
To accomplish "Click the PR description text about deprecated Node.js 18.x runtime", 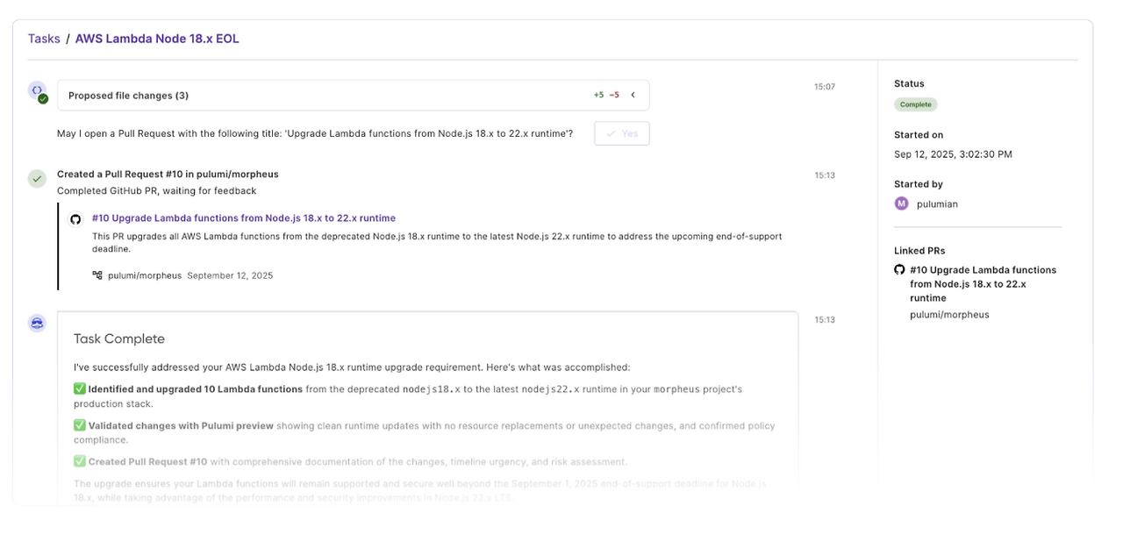I will [437, 243].
